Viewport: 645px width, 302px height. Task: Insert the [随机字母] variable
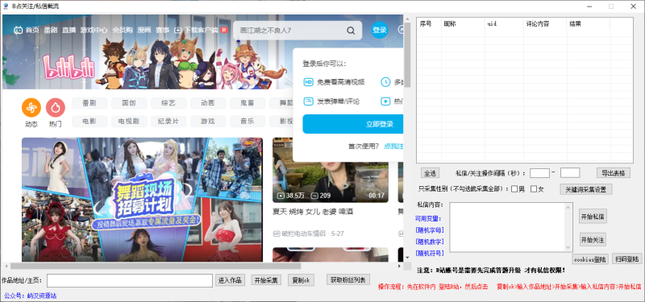tap(429, 230)
